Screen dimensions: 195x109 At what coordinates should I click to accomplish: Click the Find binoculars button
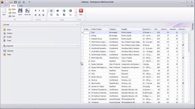pyautogui.click(x=12, y=16)
